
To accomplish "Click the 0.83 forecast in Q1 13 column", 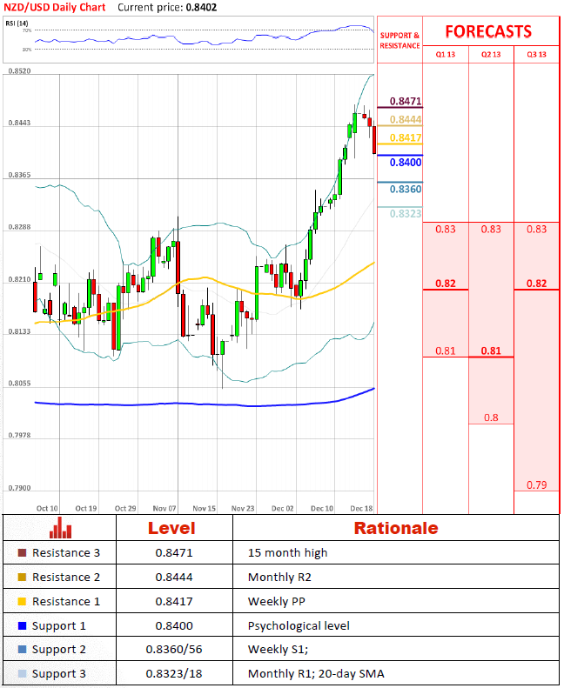I will [446, 230].
